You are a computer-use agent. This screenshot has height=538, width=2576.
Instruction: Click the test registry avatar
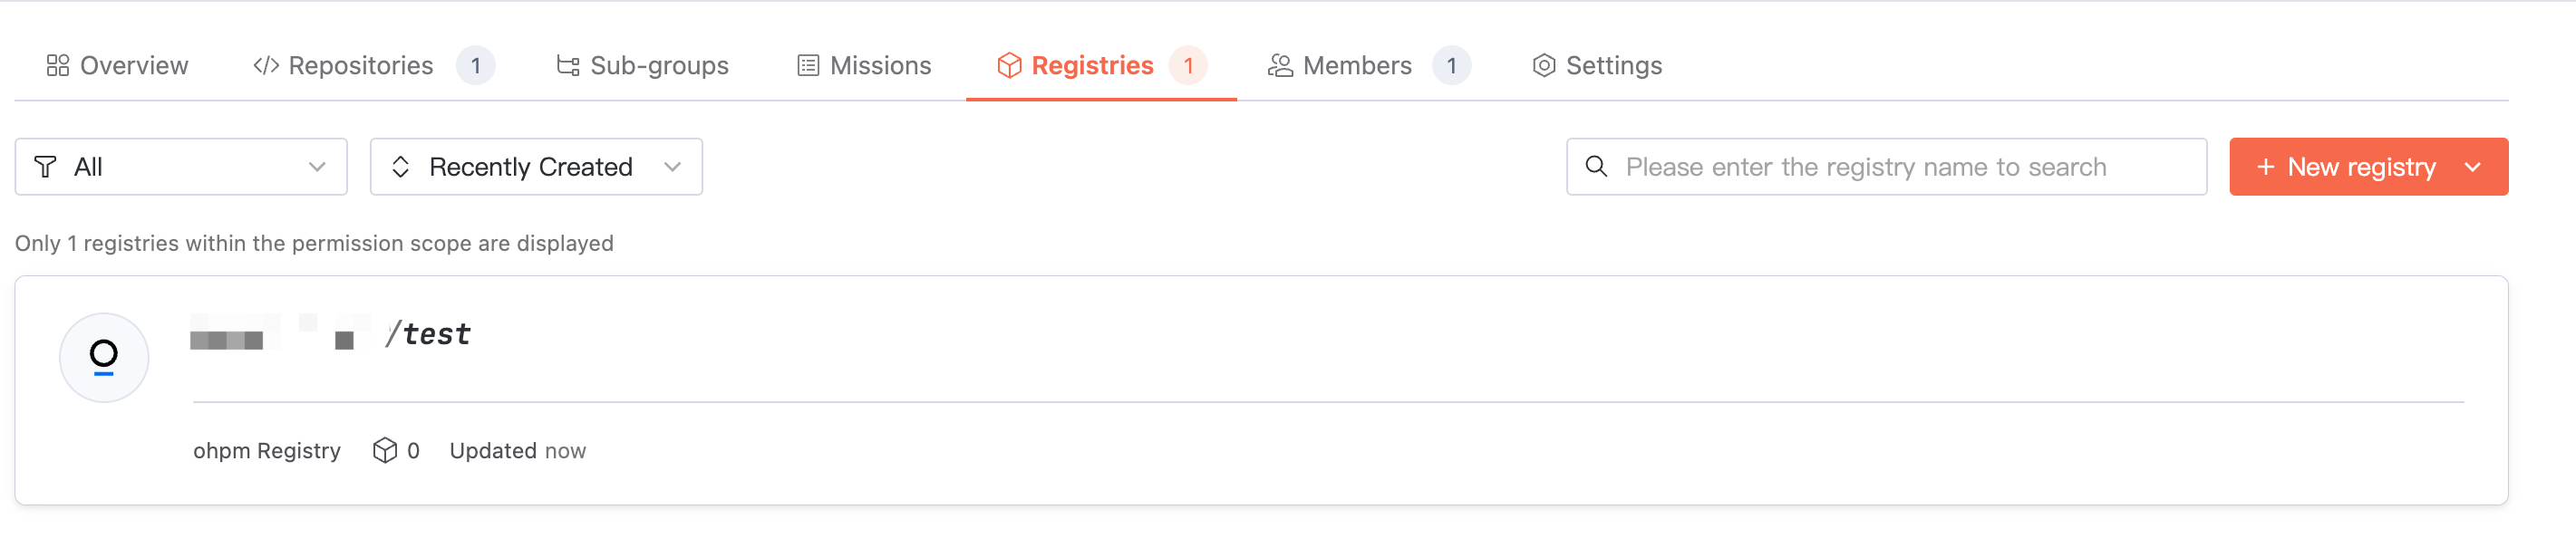104,358
